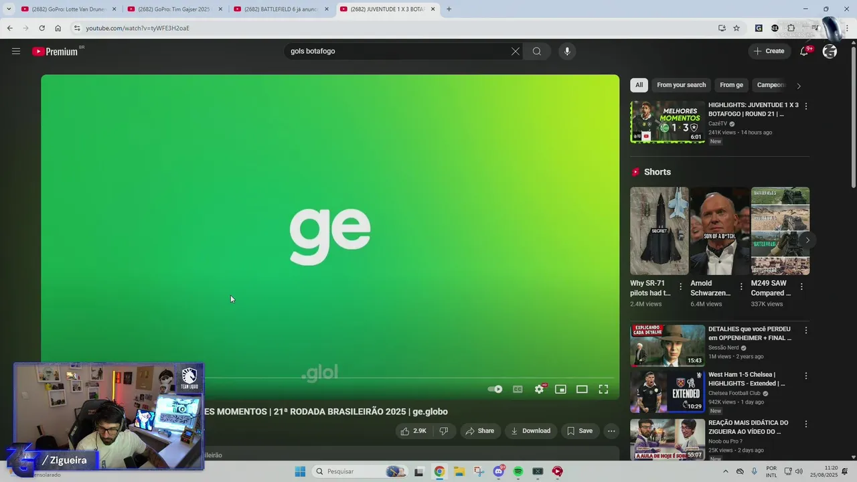This screenshot has width=857, height=482.
Task: Open options for Arnold Schwarzenegger short
Action: [741, 287]
